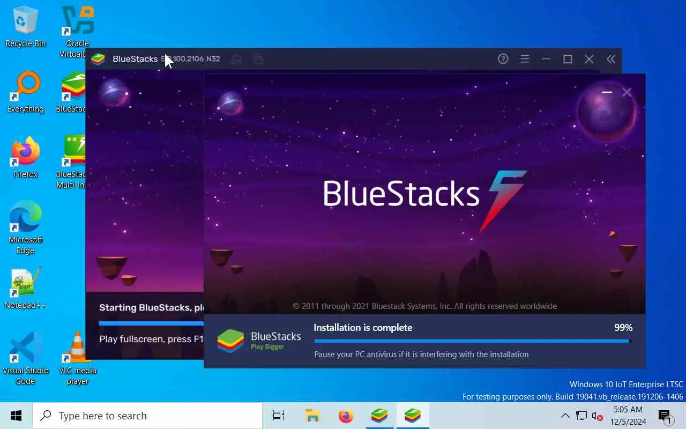The width and height of the screenshot is (686, 429).
Task: Launch the Everything search shortcut
Action: [25, 92]
